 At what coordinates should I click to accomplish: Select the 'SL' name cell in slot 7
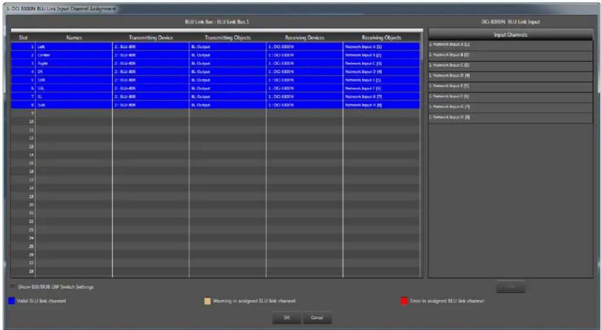coord(74,96)
